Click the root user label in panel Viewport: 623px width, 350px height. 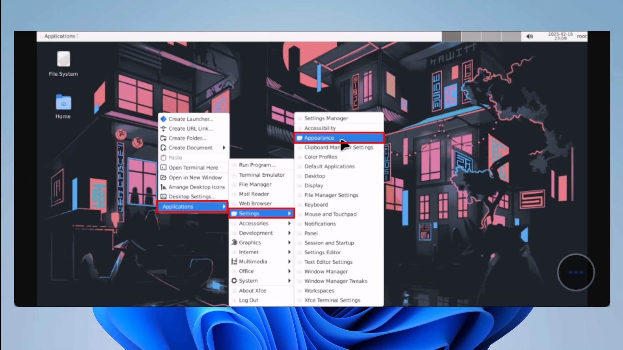581,36
